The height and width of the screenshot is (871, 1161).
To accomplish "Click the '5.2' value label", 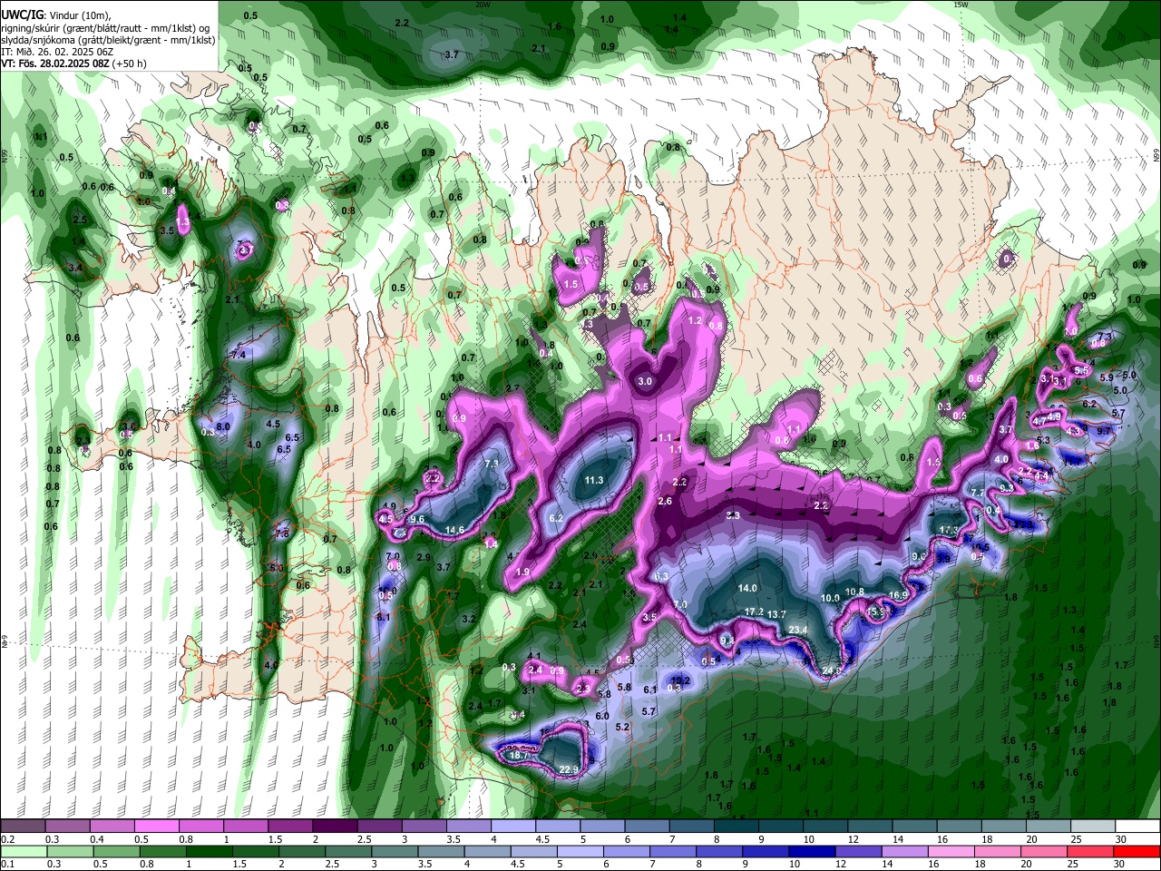I will click(622, 727).
